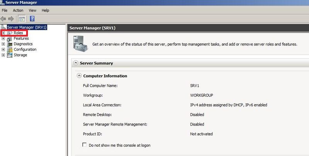Open the View menu
The height and width of the screenshot is (156, 309).
pos(32,10)
